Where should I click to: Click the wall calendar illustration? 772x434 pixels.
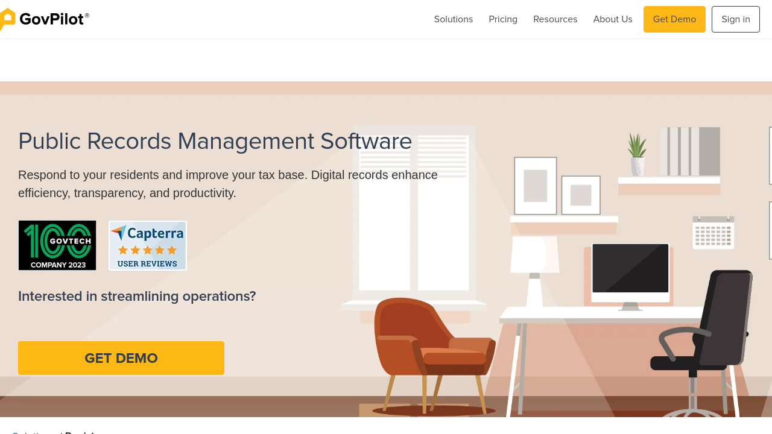tap(713, 233)
